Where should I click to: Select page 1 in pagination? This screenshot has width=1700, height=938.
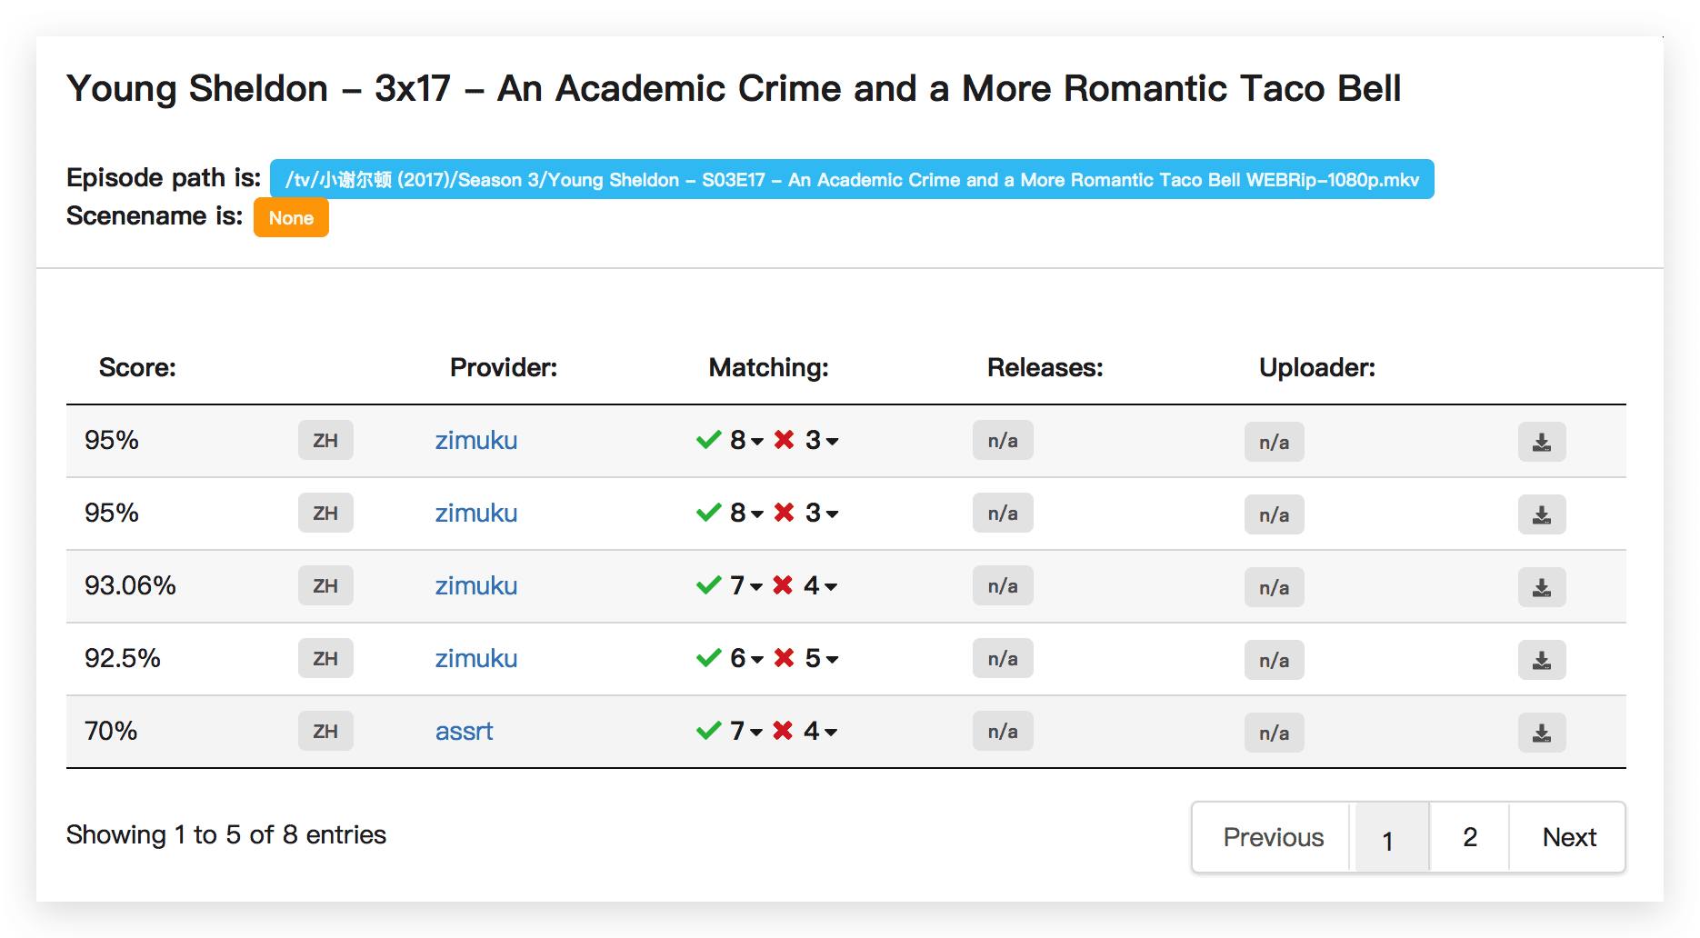(x=1388, y=837)
